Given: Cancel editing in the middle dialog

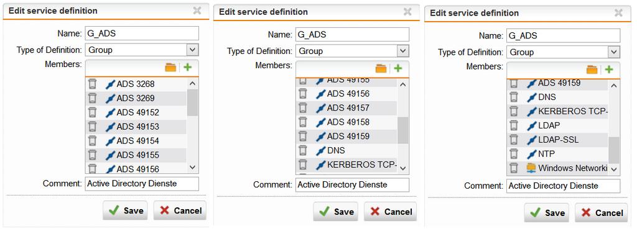Looking at the screenshot, I should [x=391, y=212].
